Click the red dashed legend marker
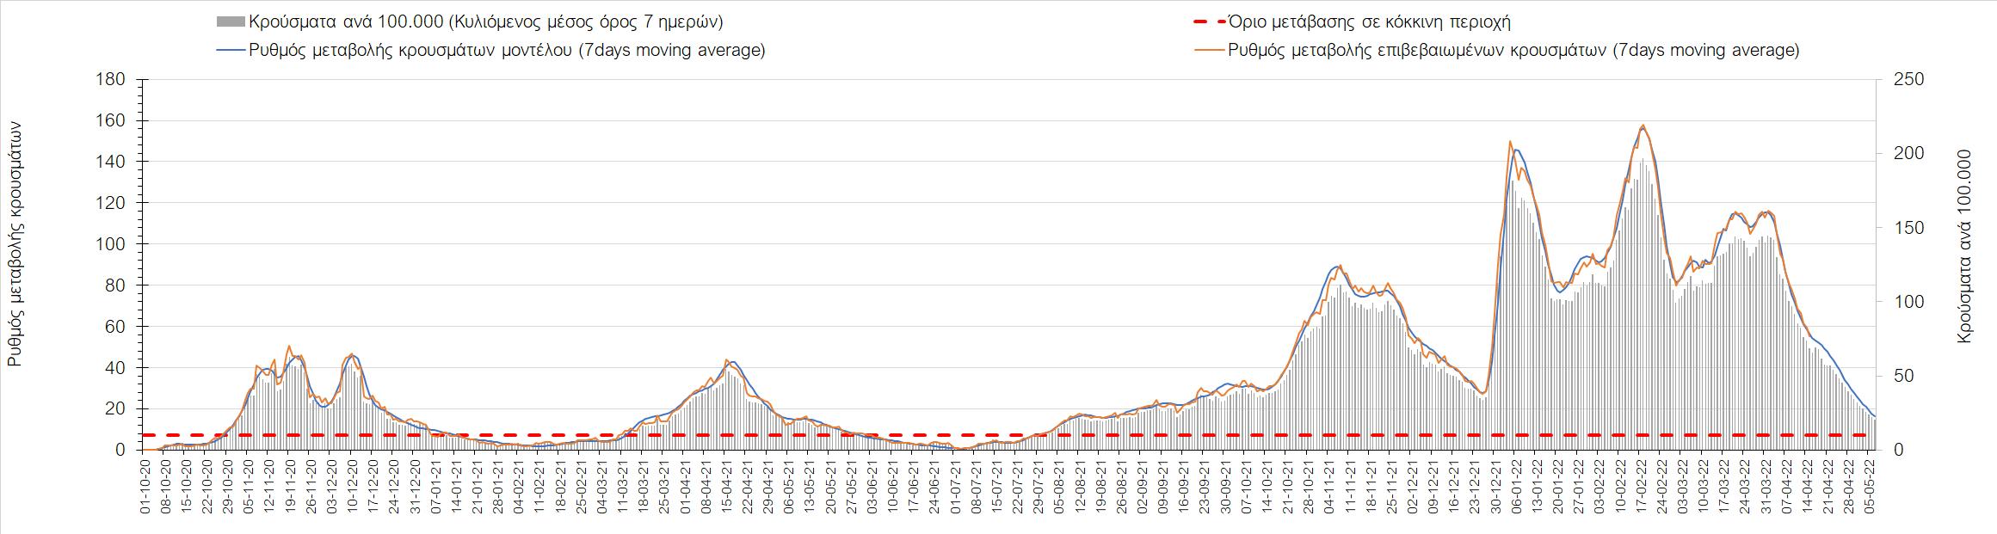The image size is (1997, 534). click(x=1208, y=22)
